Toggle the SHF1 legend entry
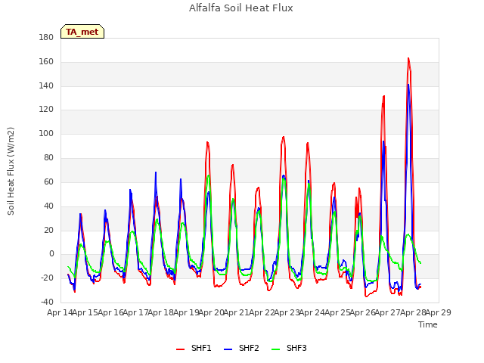The width and height of the screenshot is (484, 363). (194, 348)
